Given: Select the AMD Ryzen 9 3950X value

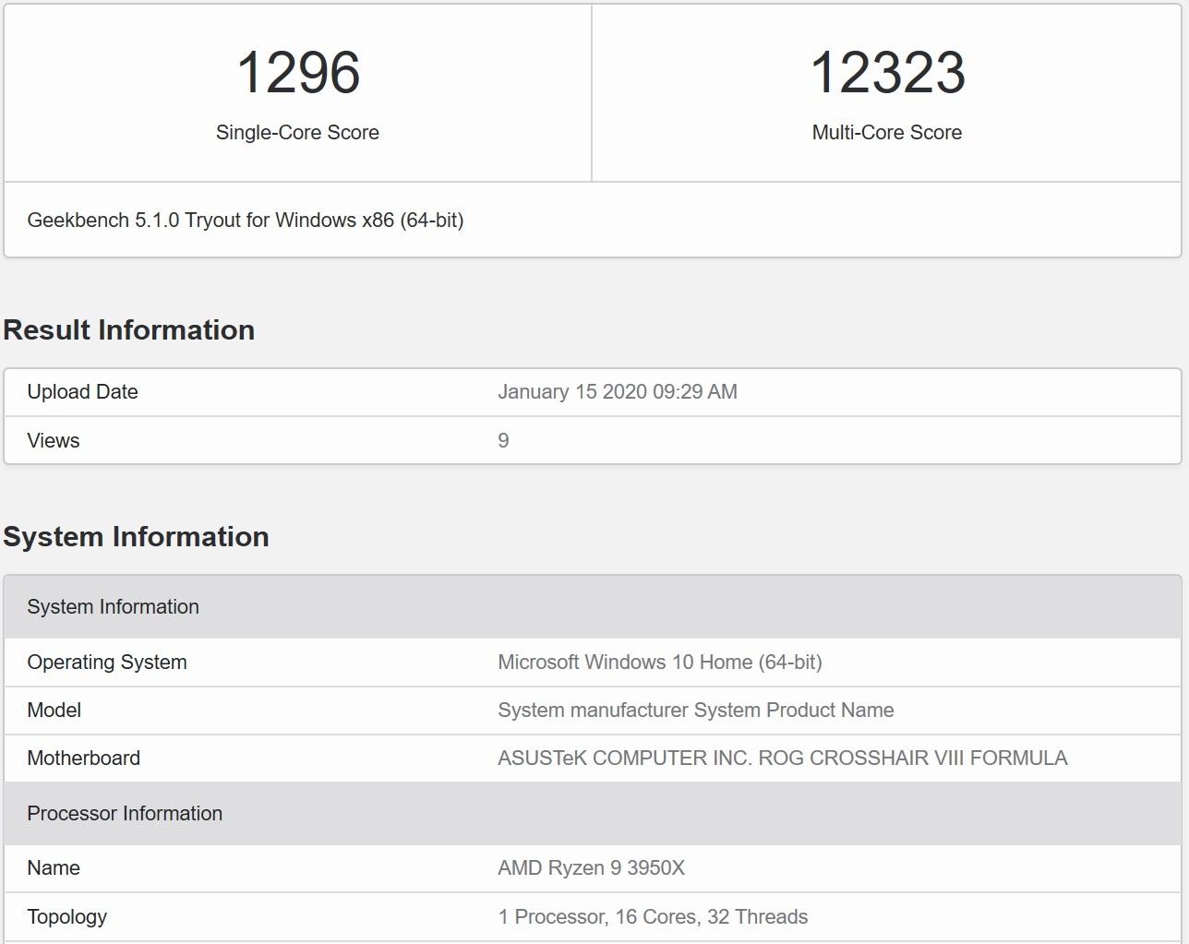Looking at the screenshot, I should pos(592,867).
